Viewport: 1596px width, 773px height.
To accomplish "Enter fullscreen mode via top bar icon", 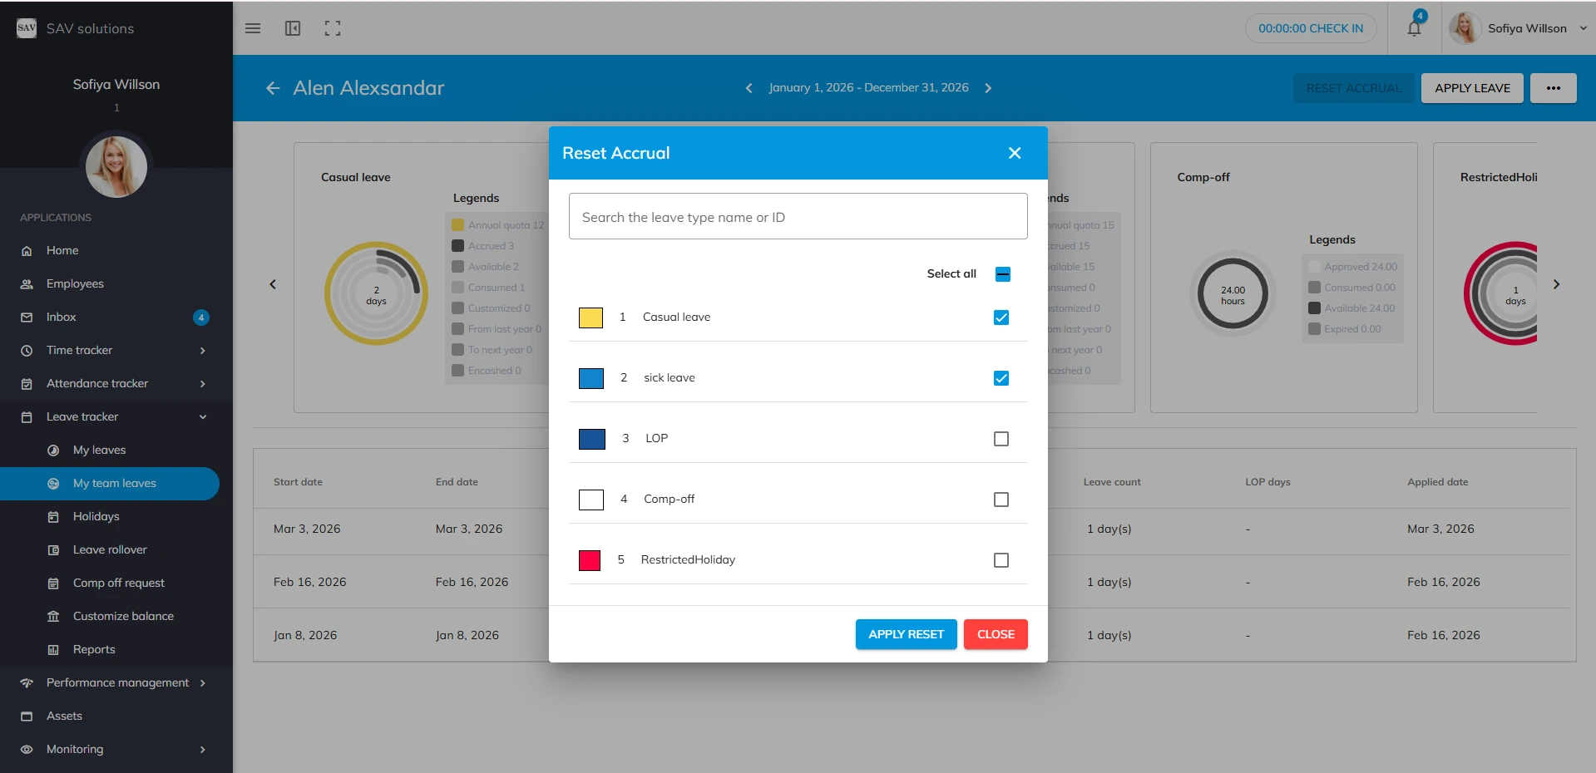I will tap(333, 28).
